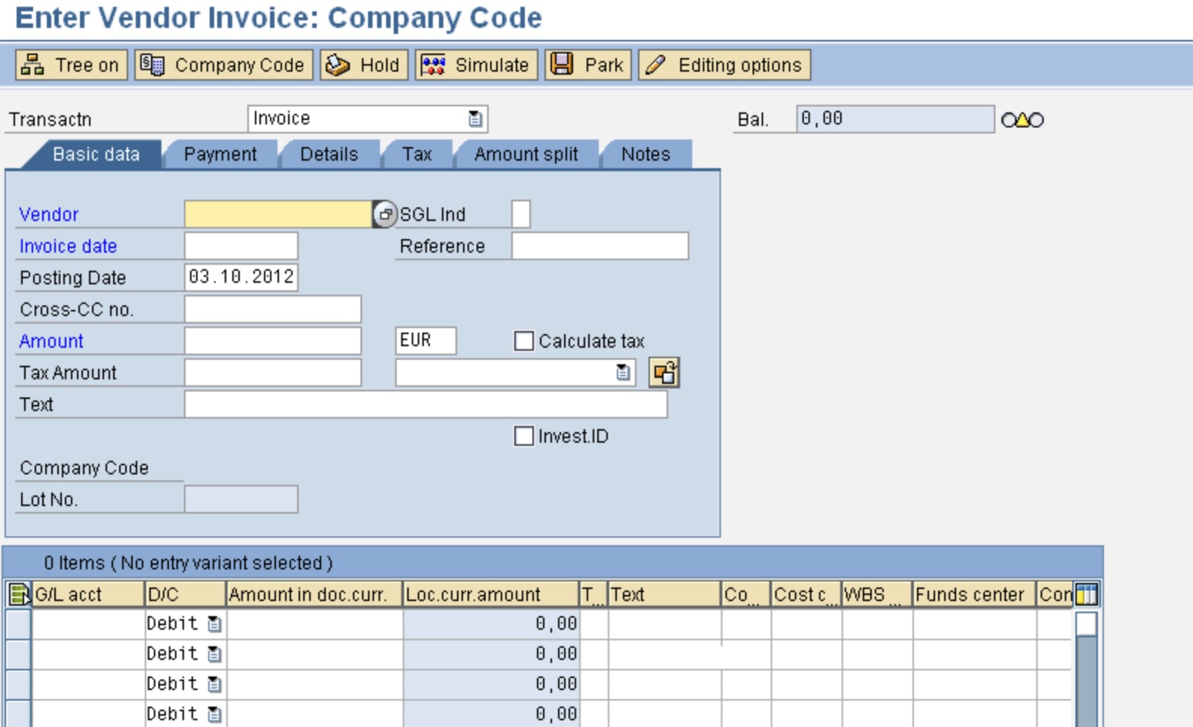Click the Loc.curr.amount column header
The height and width of the screenshot is (727, 1193).
click(491, 594)
